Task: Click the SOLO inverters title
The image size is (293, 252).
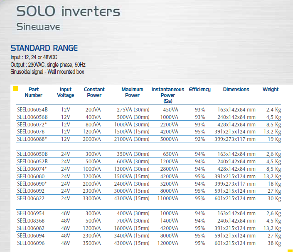Action: tap(68, 11)
